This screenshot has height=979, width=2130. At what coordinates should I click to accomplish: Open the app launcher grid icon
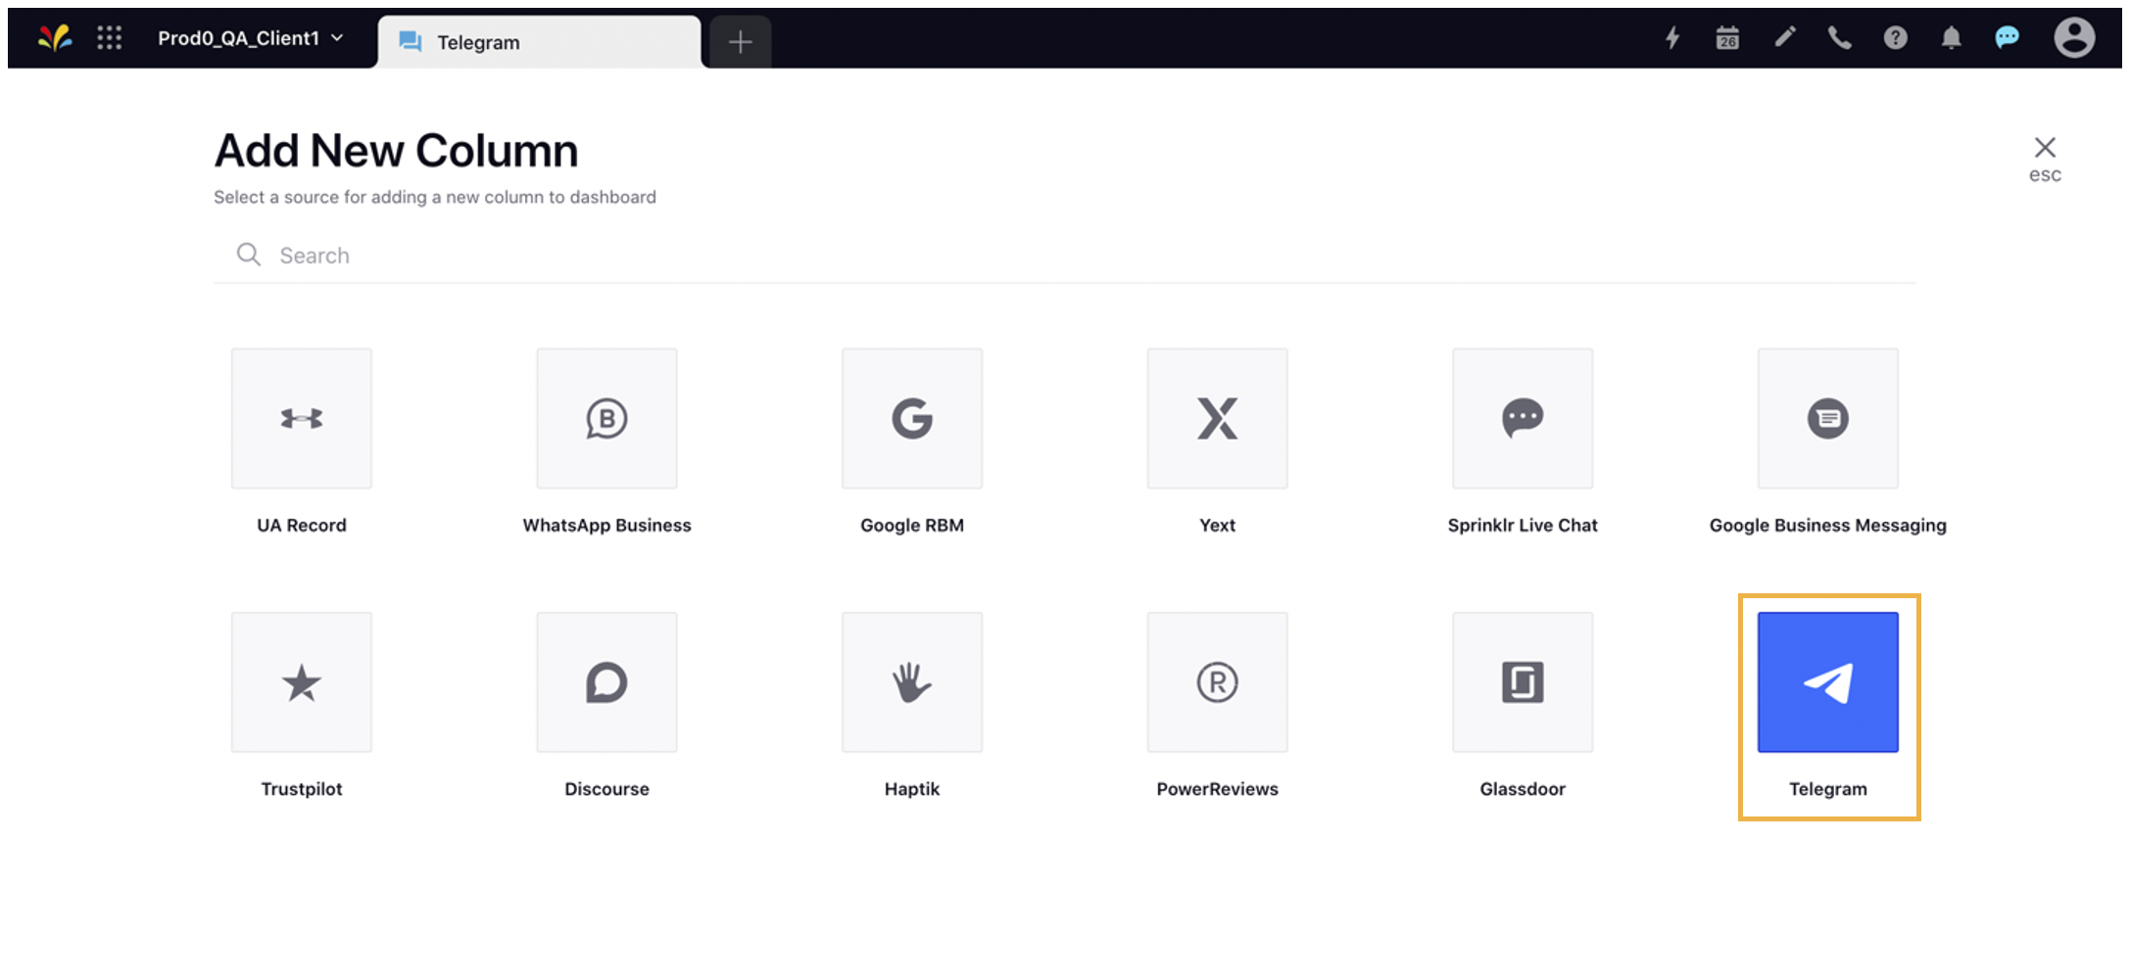110,38
